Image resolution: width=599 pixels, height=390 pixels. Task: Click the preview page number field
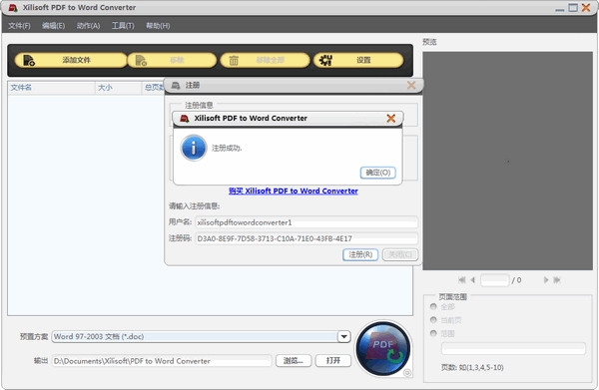tap(495, 280)
